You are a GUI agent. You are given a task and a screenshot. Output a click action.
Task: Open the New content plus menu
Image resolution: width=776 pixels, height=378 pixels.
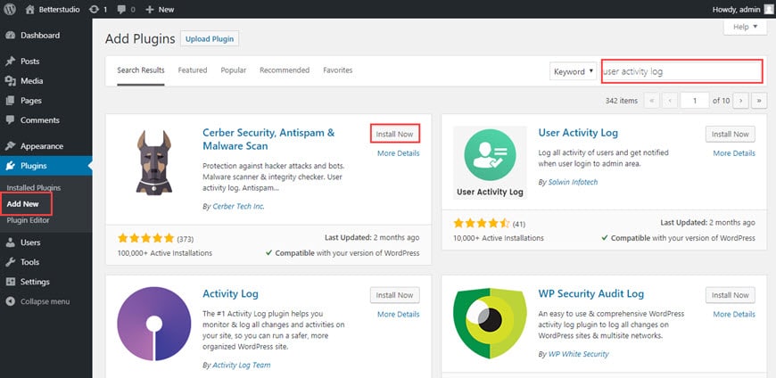click(x=160, y=10)
